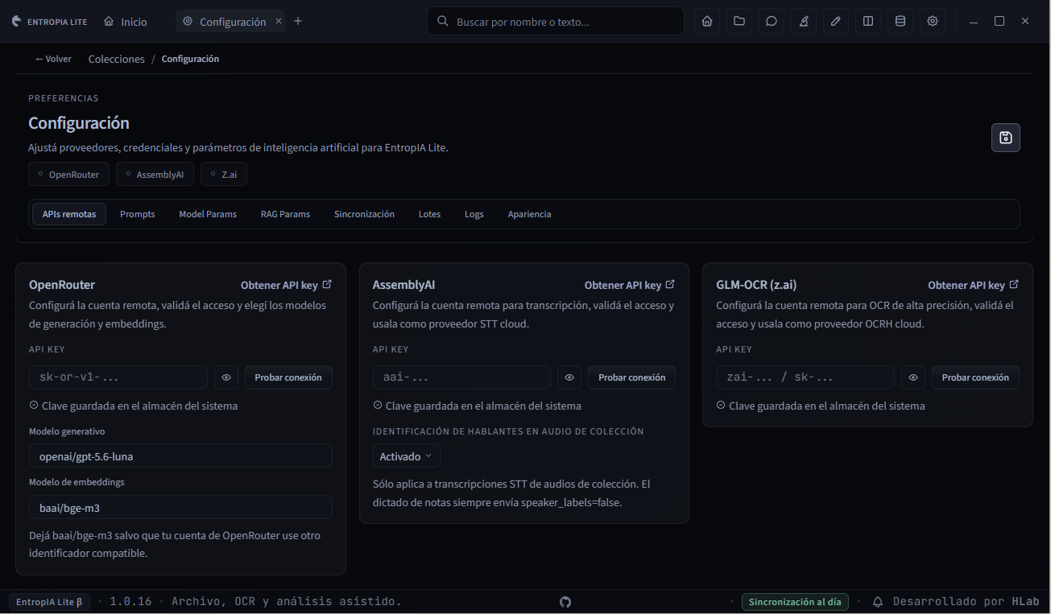Close the Configuración tab
This screenshot has width=1051, height=614.
279,22
